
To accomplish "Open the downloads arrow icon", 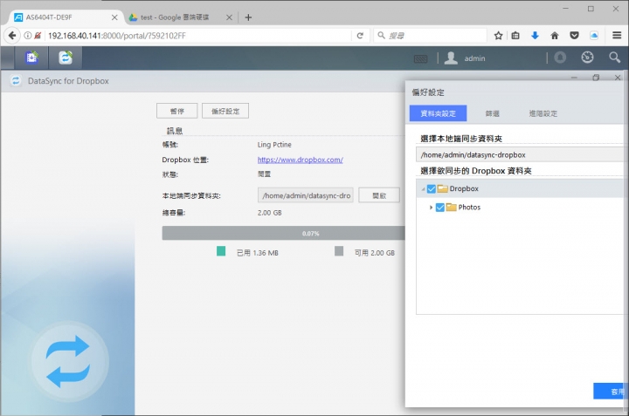I will coord(535,36).
